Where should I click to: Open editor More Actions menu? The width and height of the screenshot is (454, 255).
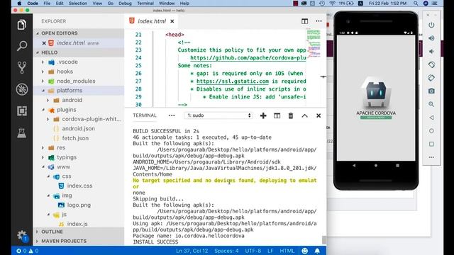click(x=319, y=21)
